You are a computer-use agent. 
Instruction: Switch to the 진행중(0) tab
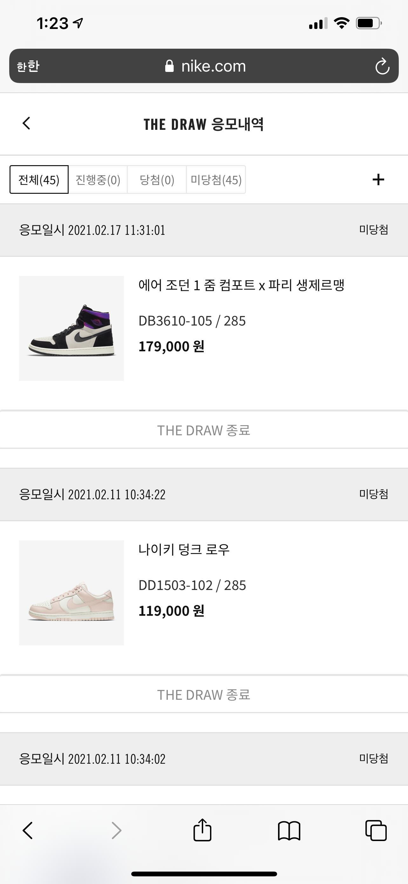click(98, 180)
